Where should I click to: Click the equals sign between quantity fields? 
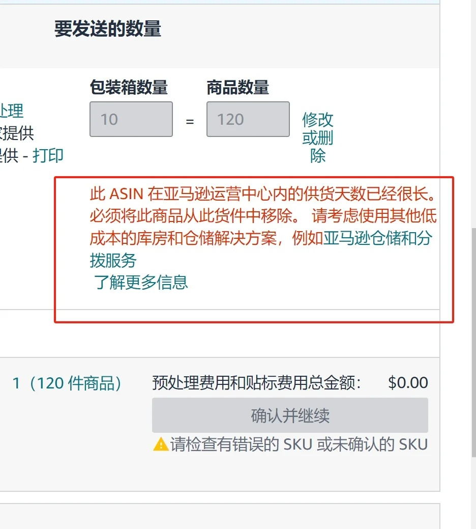tap(190, 121)
